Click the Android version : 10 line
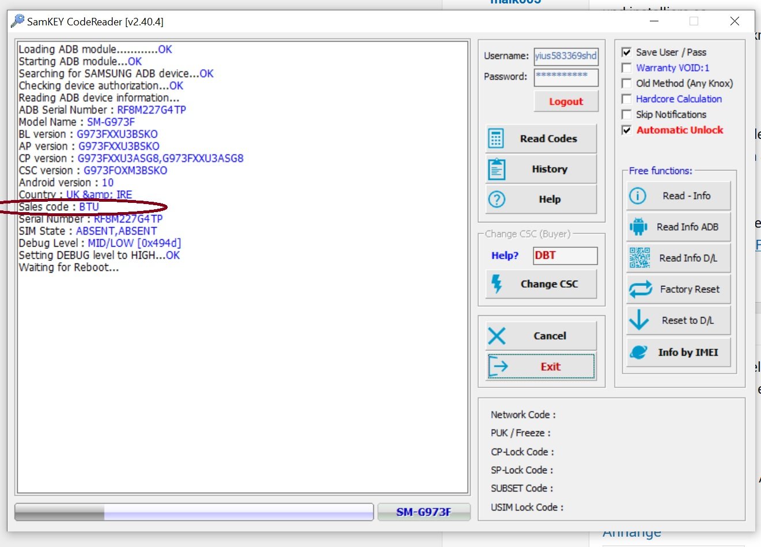Viewport: 761px width, 547px height. [x=66, y=183]
